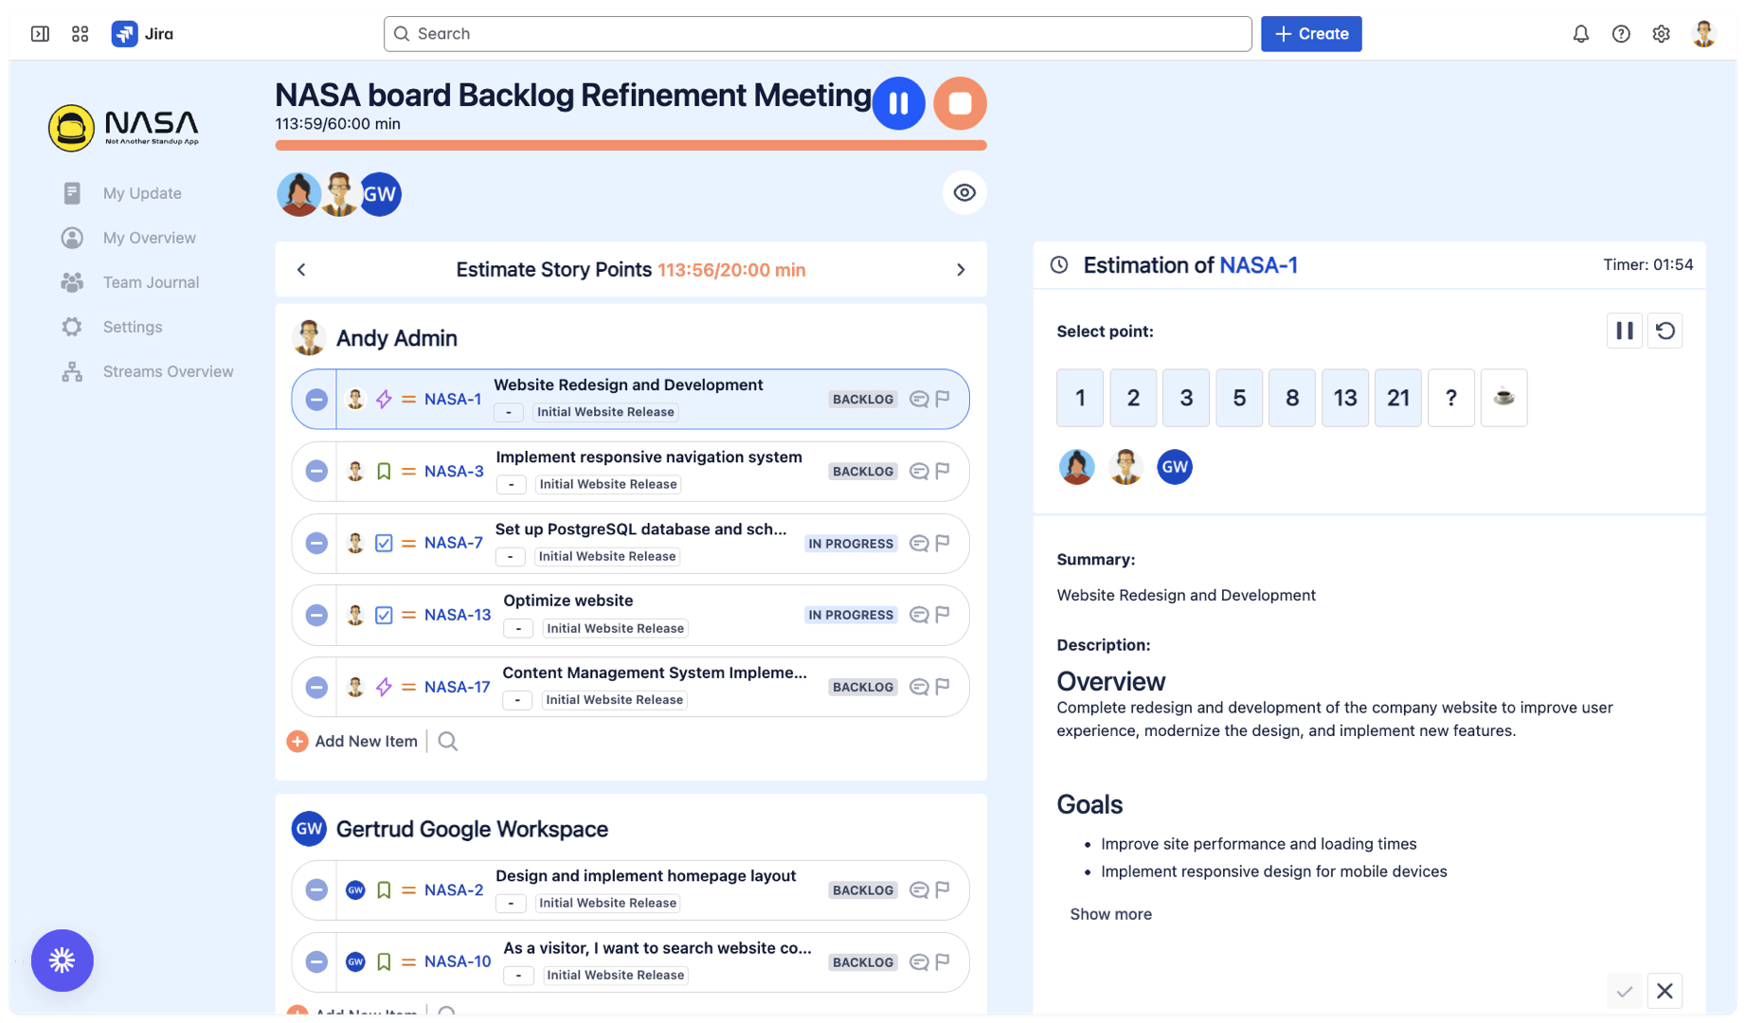Open the Jira help menu
Screen dimensions: 1746x1023
pos(1621,34)
